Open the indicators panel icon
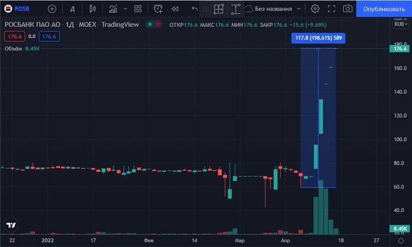The image size is (412, 247). coord(116,9)
